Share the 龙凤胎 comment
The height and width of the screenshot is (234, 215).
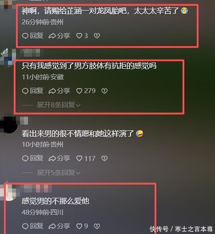(59, 36)
